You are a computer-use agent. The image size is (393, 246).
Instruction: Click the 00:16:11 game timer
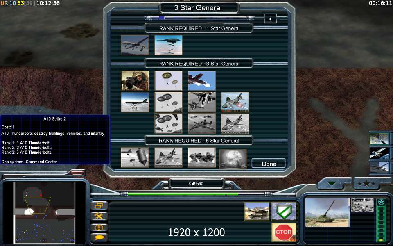(380, 3)
